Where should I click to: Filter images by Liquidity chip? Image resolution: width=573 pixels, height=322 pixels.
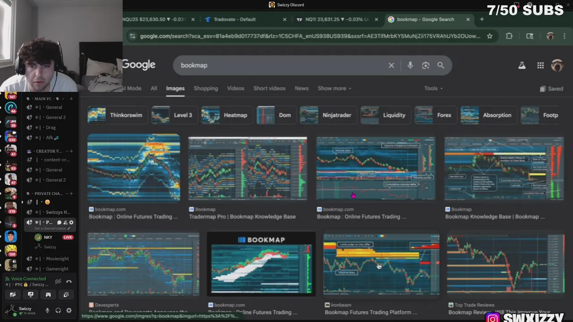(x=385, y=115)
